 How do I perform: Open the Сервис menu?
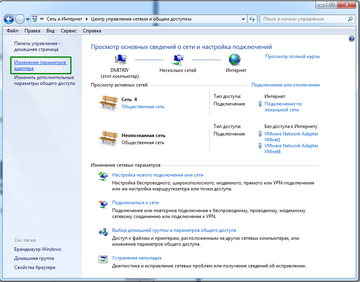click(x=69, y=31)
